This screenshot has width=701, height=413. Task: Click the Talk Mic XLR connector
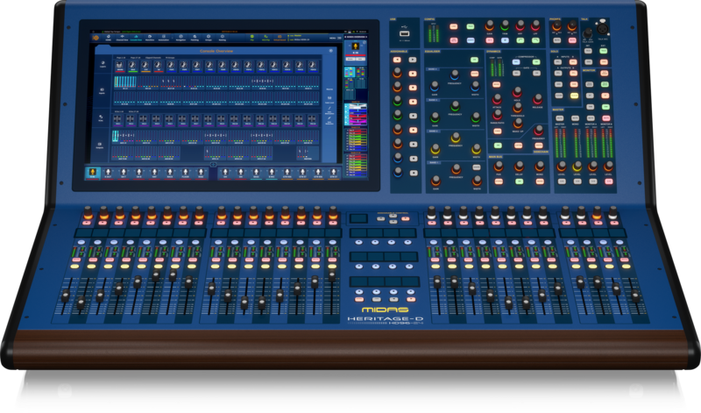pyautogui.click(x=603, y=28)
